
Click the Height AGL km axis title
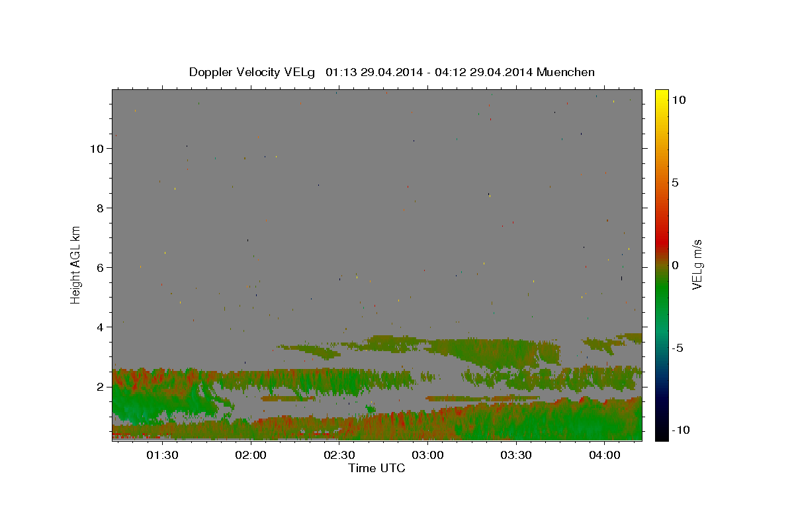coord(76,264)
